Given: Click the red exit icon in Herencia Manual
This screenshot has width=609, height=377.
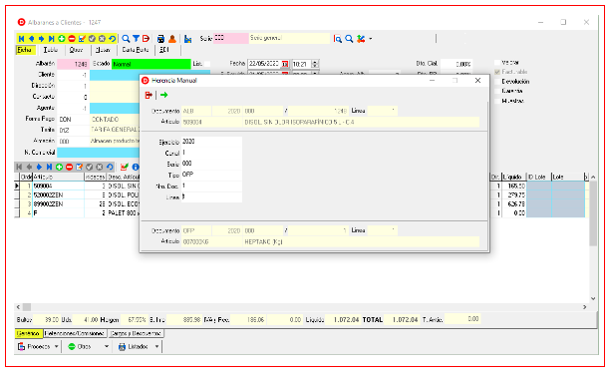Looking at the screenshot, I should pyautogui.click(x=149, y=95).
